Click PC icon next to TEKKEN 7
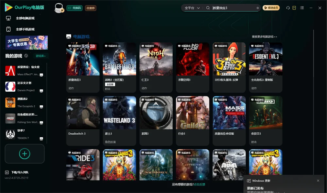Viewport: 327px width, 193px height. [41, 139]
